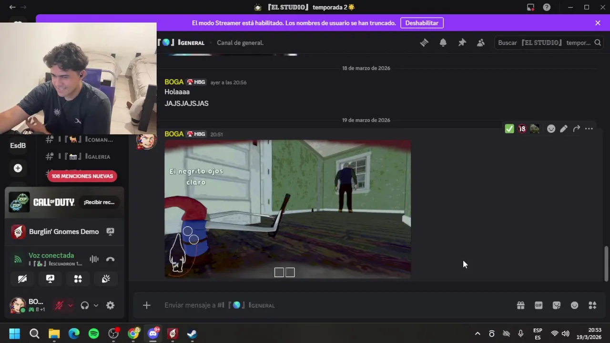Image resolution: width=610 pixels, height=343 pixels.
Task: Edit the message with pencil icon
Action: [564, 129]
